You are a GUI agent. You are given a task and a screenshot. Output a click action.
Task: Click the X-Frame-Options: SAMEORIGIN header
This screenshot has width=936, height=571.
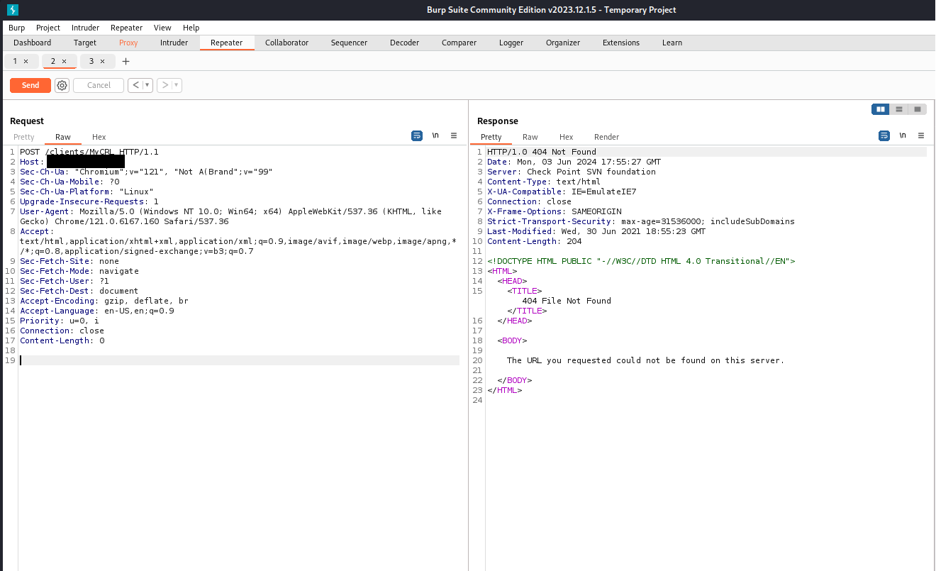click(x=555, y=211)
